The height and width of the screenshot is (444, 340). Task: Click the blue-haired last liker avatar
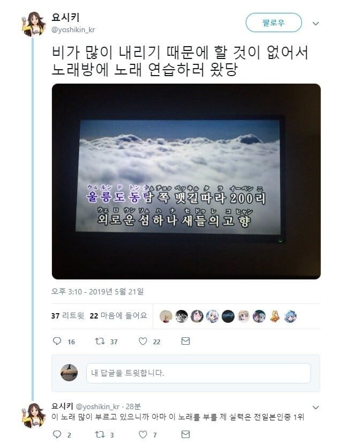[x=290, y=316]
